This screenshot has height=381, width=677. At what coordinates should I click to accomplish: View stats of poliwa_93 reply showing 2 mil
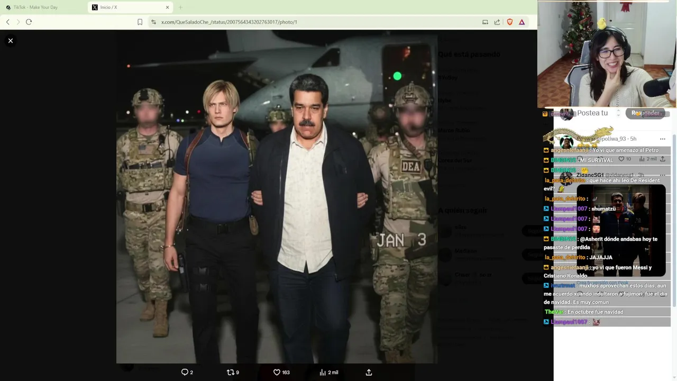(648, 159)
